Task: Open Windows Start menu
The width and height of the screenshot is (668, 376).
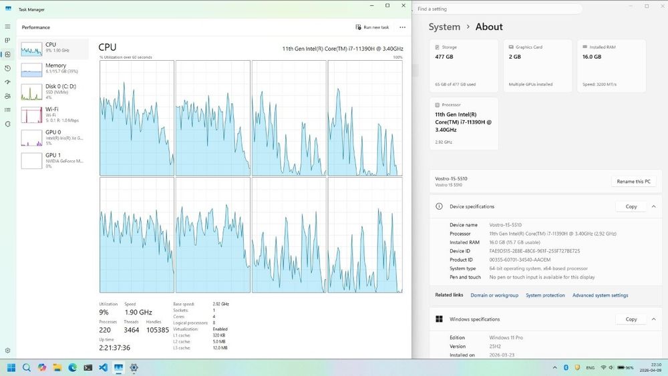Action: pyautogui.click(x=11, y=367)
